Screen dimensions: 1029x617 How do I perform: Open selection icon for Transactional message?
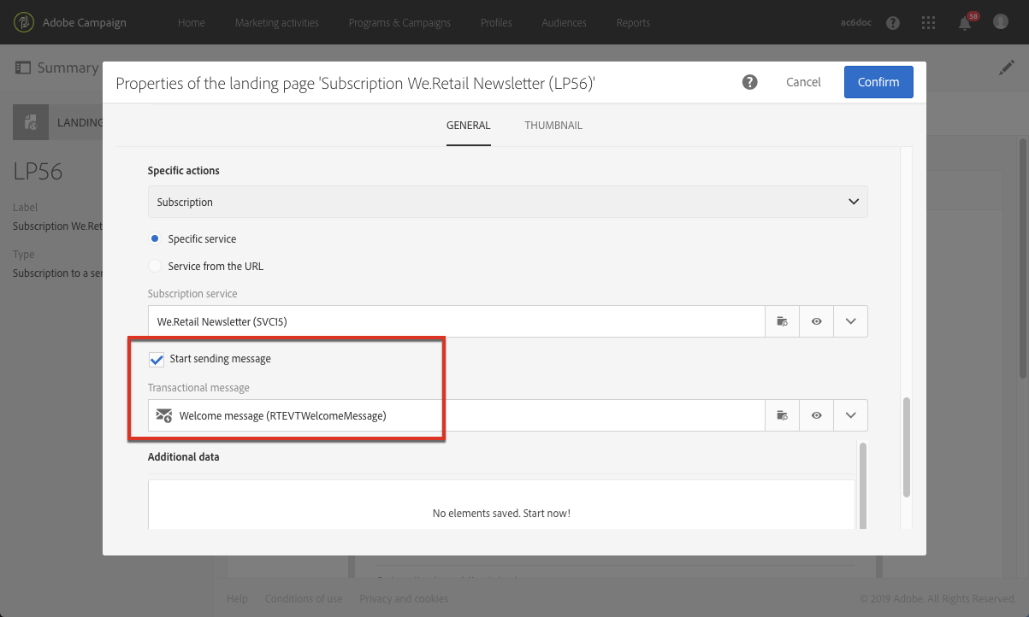coord(782,415)
